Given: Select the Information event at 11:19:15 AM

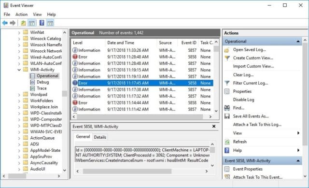Looking at the screenshot, I should pyautogui.click(x=143, y=70).
